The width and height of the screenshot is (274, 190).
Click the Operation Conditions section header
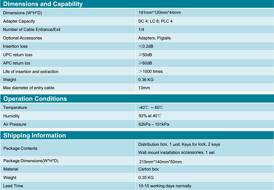click(x=35, y=99)
